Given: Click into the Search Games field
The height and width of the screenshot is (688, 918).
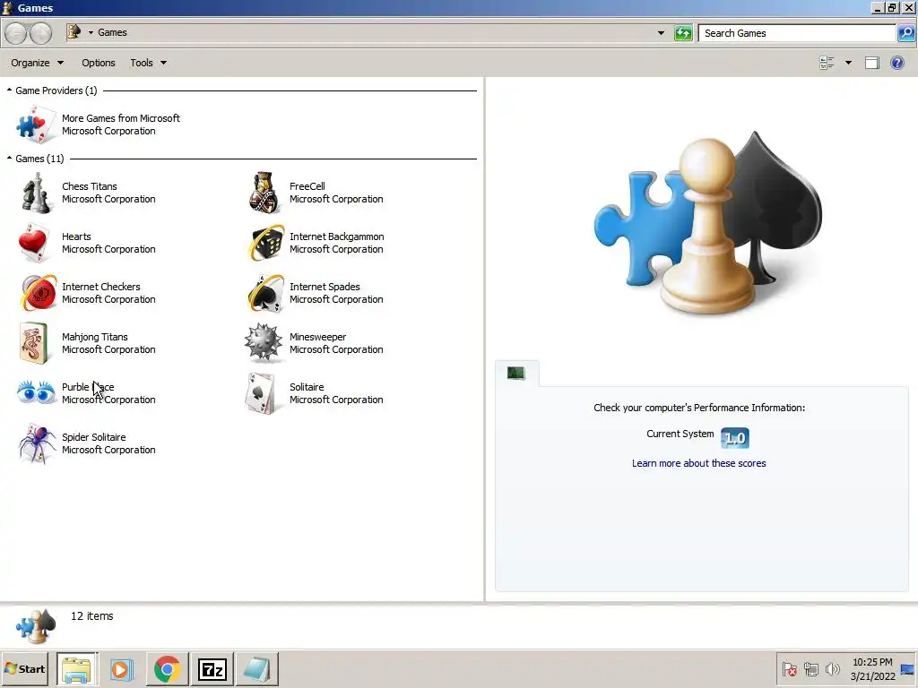Looking at the screenshot, I should 797,33.
